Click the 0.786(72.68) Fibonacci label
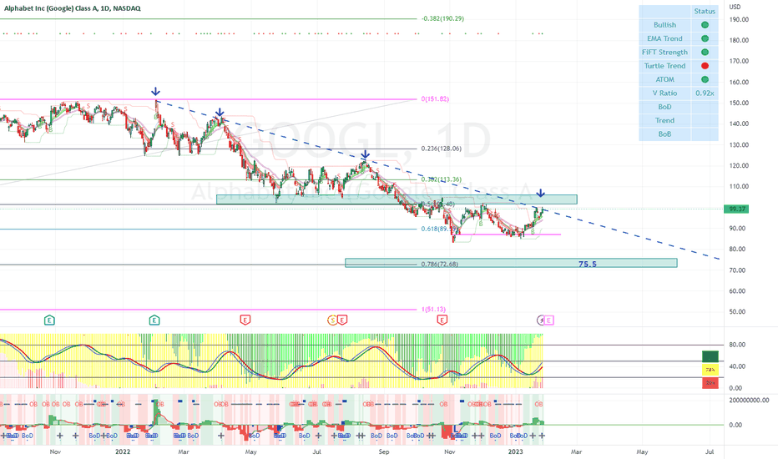 click(x=440, y=264)
